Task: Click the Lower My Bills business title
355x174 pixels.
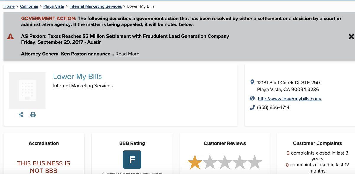Action: point(77,77)
